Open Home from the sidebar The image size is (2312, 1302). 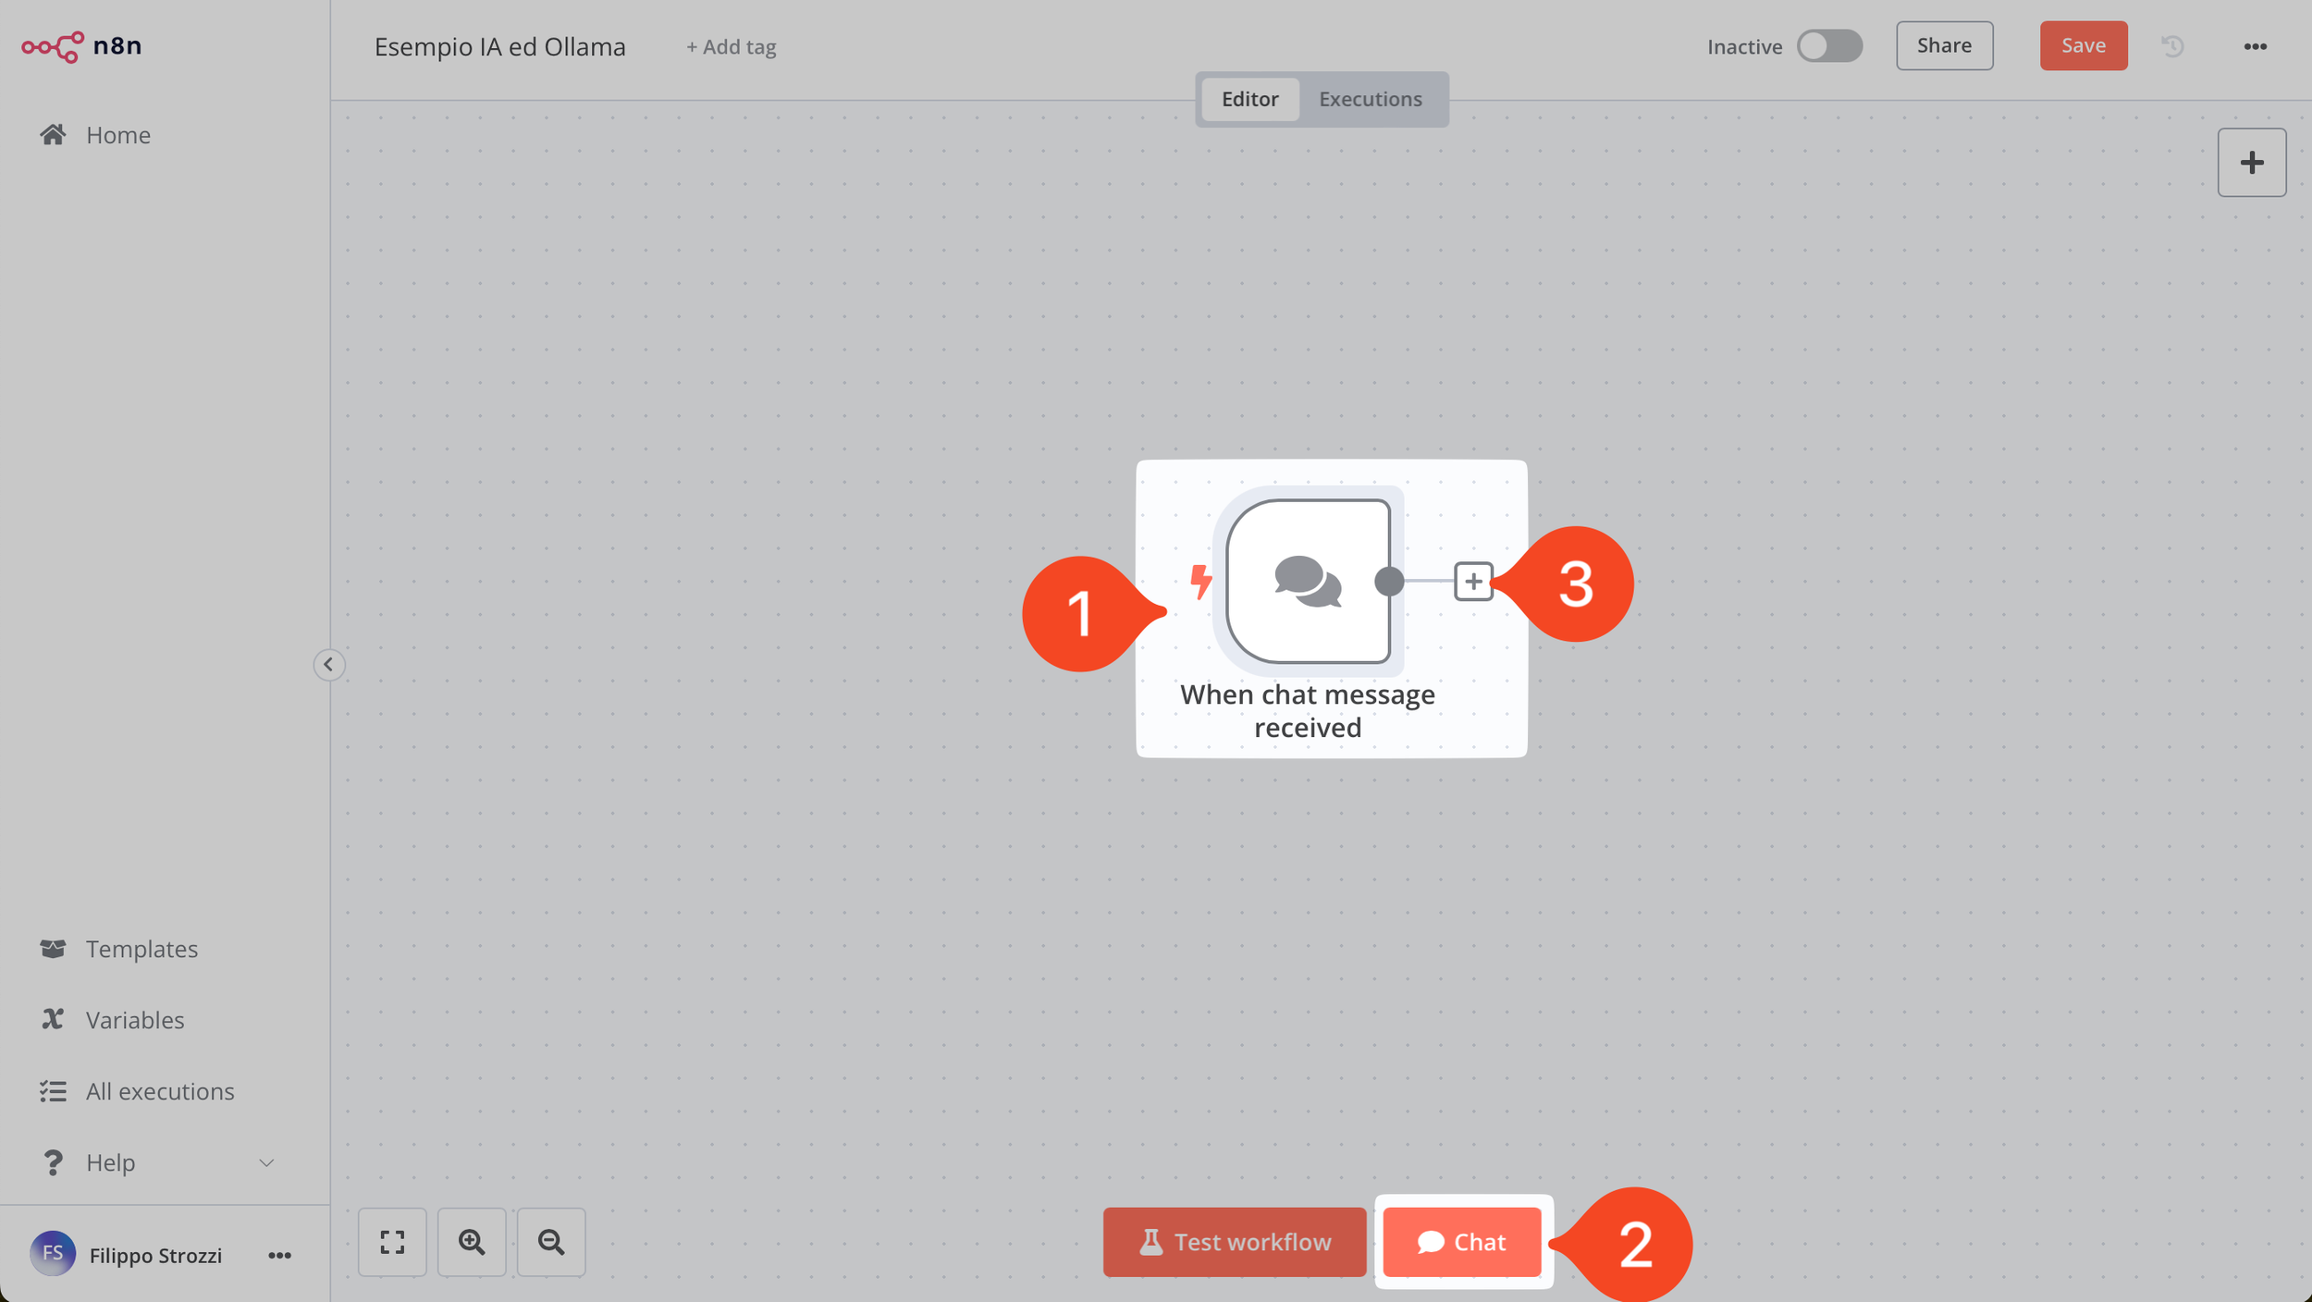[x=117, y=135]
